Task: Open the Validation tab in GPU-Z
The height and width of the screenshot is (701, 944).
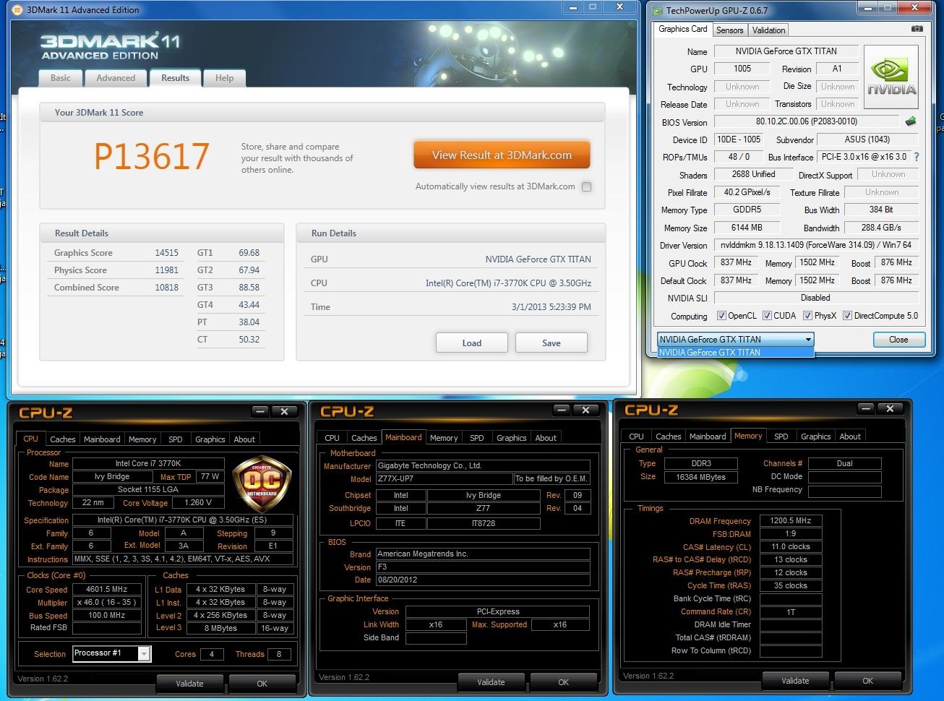Action: [x=768, y=30]
